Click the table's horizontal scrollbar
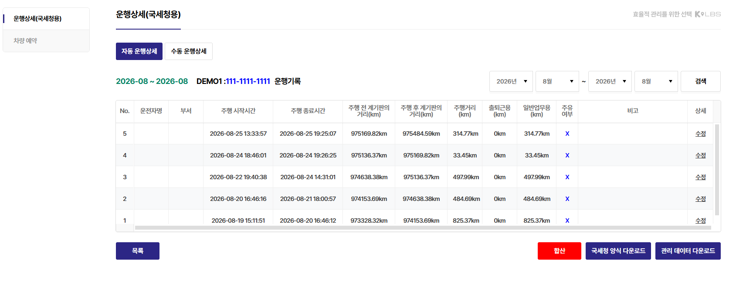This screenshot has height=294, width=736. [423, 227]
